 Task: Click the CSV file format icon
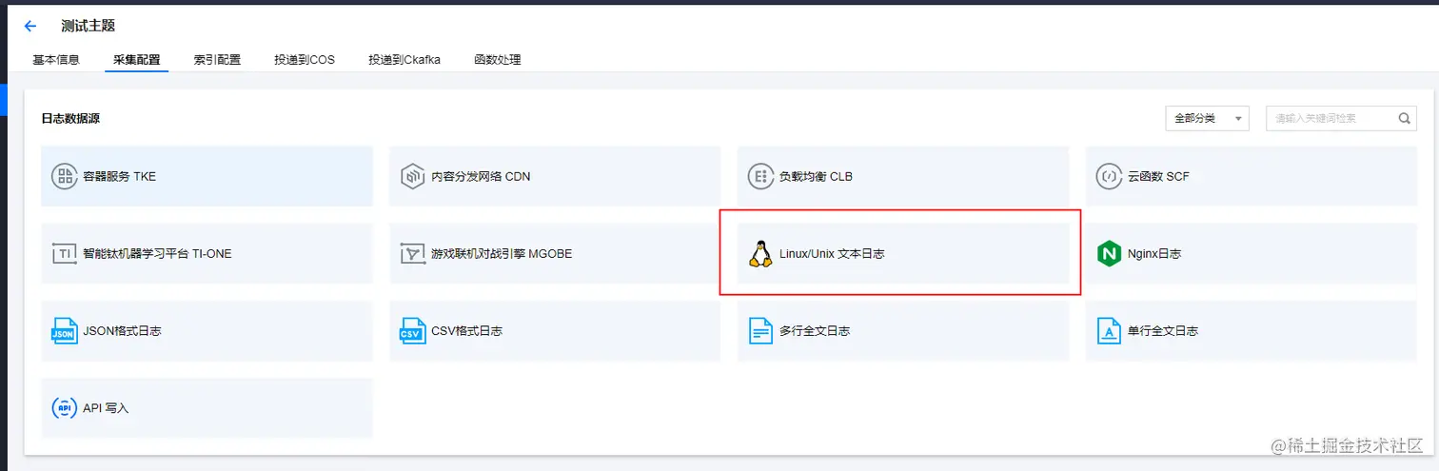pos(412,331)
